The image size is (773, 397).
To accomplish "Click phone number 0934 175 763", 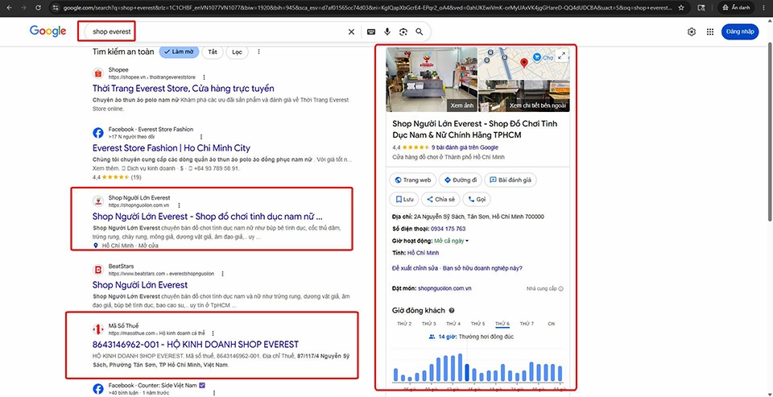I will click(x=447, y=229).
